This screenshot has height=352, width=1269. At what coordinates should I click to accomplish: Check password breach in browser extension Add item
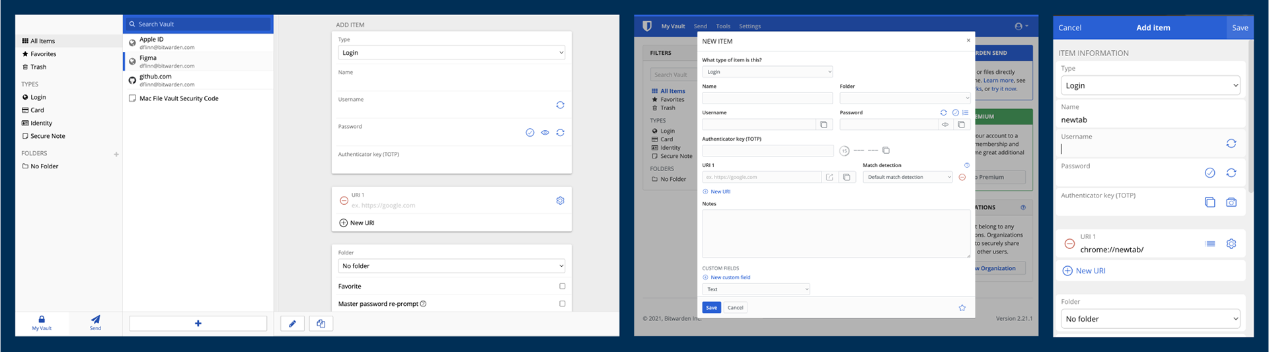(1210, 173)
